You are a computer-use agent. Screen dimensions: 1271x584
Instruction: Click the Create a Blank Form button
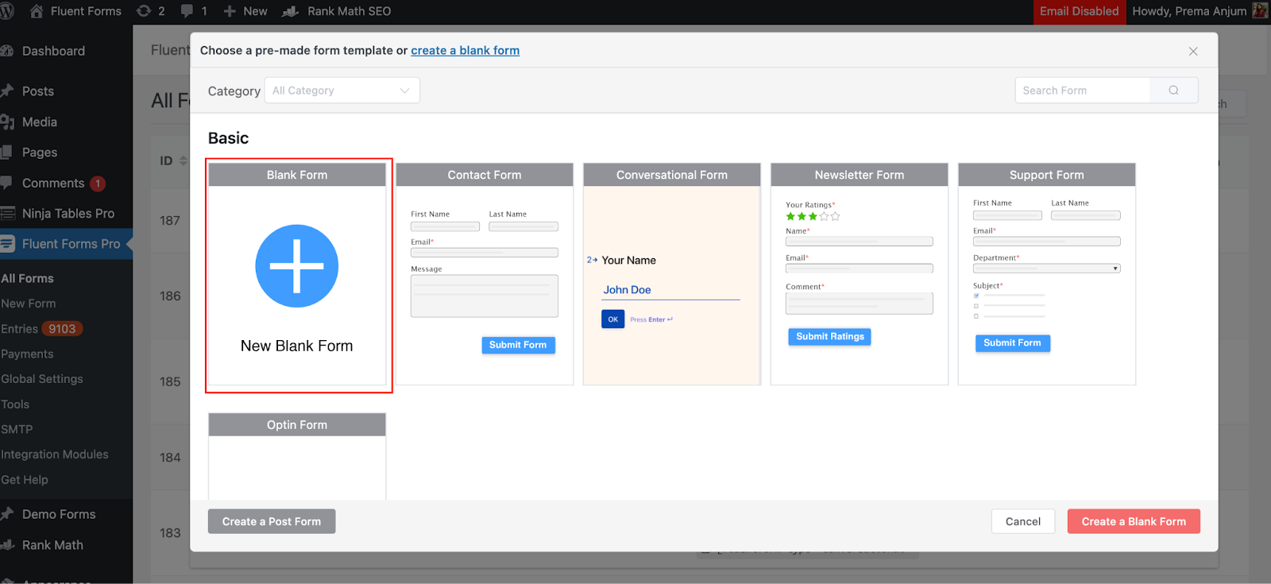tap(1134, 521)
